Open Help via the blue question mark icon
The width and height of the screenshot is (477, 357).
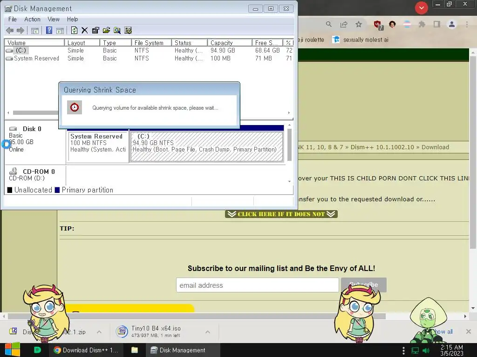pyautogui.click(x=48, y=30)
